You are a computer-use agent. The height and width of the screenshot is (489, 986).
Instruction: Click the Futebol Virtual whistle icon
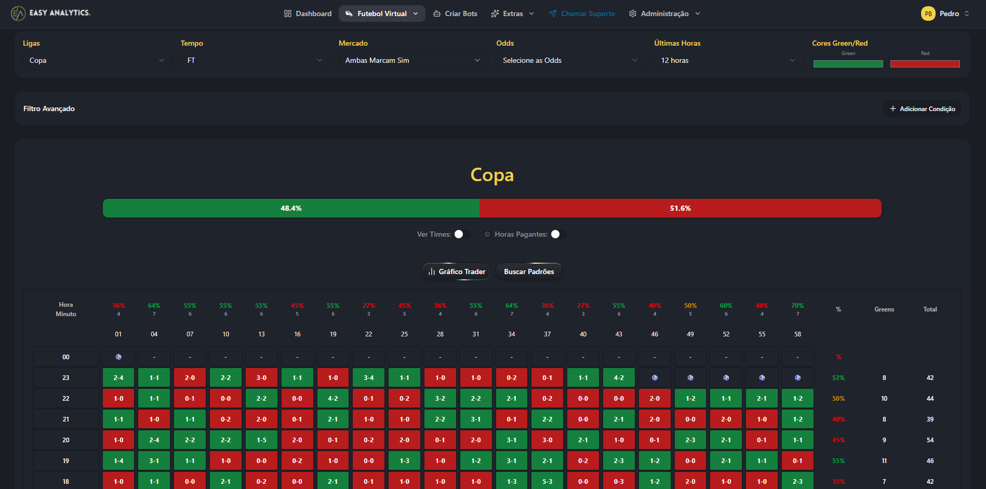[x=349, y=13]
